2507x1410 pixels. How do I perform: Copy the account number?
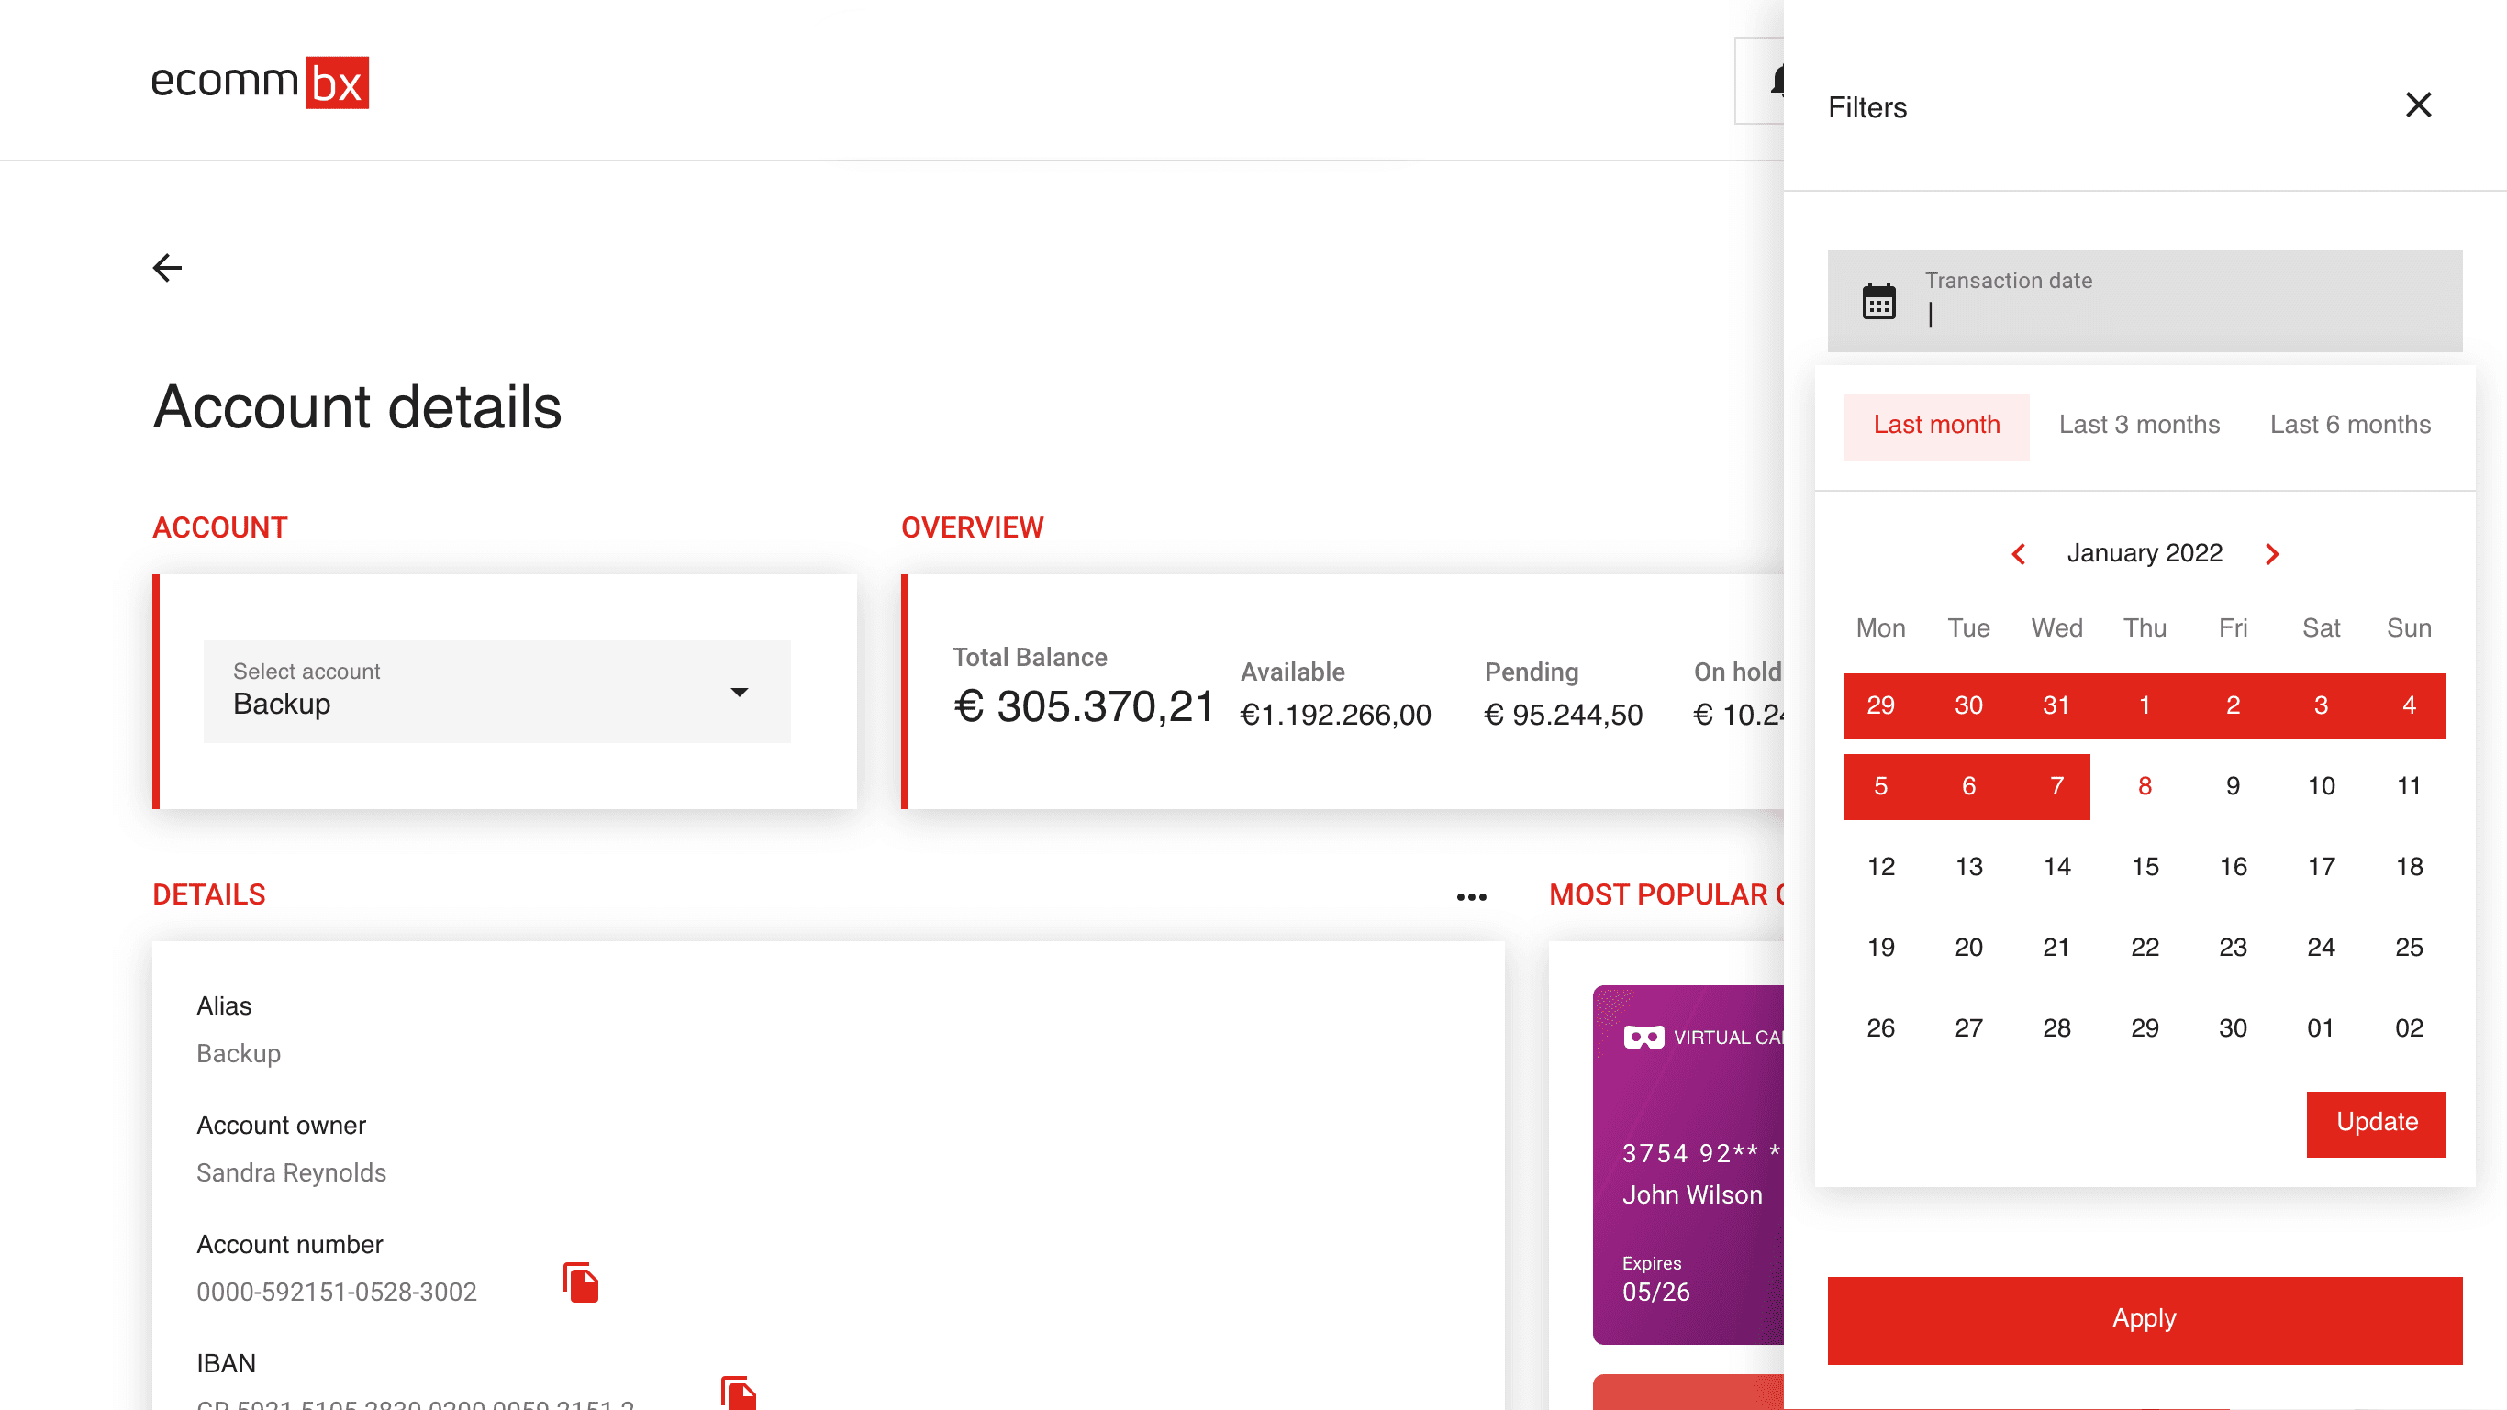pyautogui.click(x=581, y=1282)
